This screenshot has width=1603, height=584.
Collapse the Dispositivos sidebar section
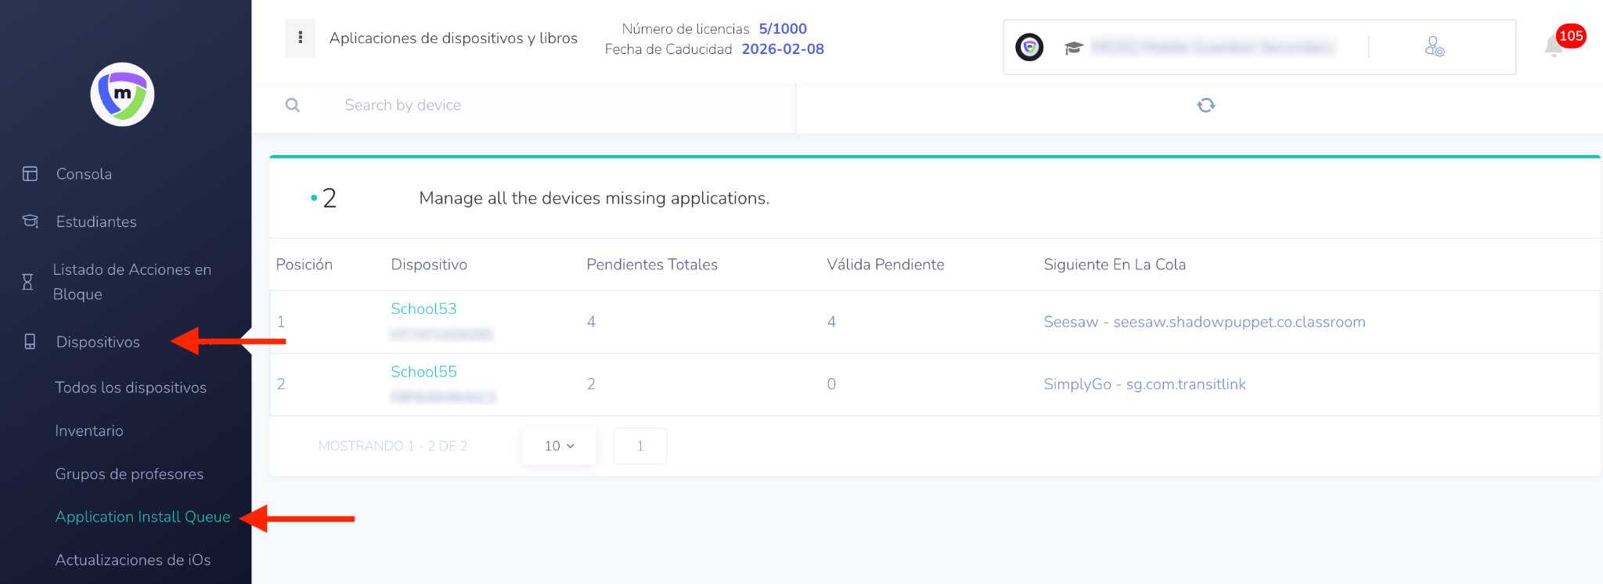click(x=98, y=342)
